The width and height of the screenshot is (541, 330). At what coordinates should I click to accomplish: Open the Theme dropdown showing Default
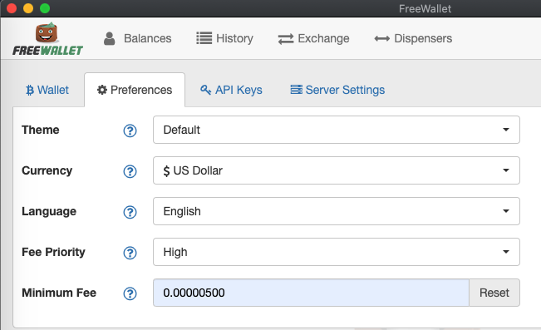(x=337, y=130)
